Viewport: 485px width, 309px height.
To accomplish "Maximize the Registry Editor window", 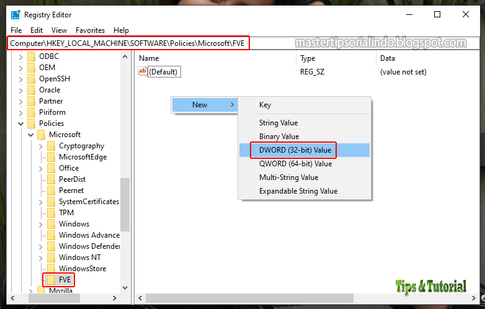I will tap(437, 14).
